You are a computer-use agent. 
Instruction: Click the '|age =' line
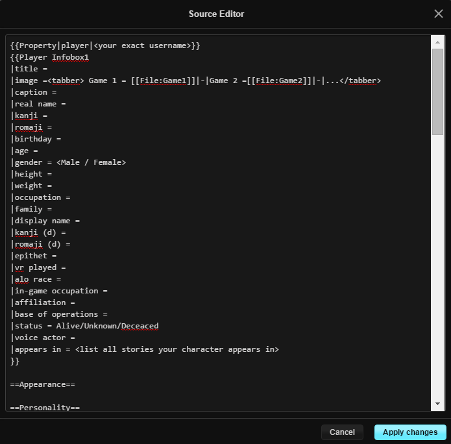click(24, 151)
